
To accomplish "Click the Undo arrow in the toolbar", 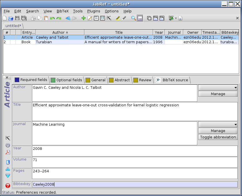I will [x=52, y=18].
